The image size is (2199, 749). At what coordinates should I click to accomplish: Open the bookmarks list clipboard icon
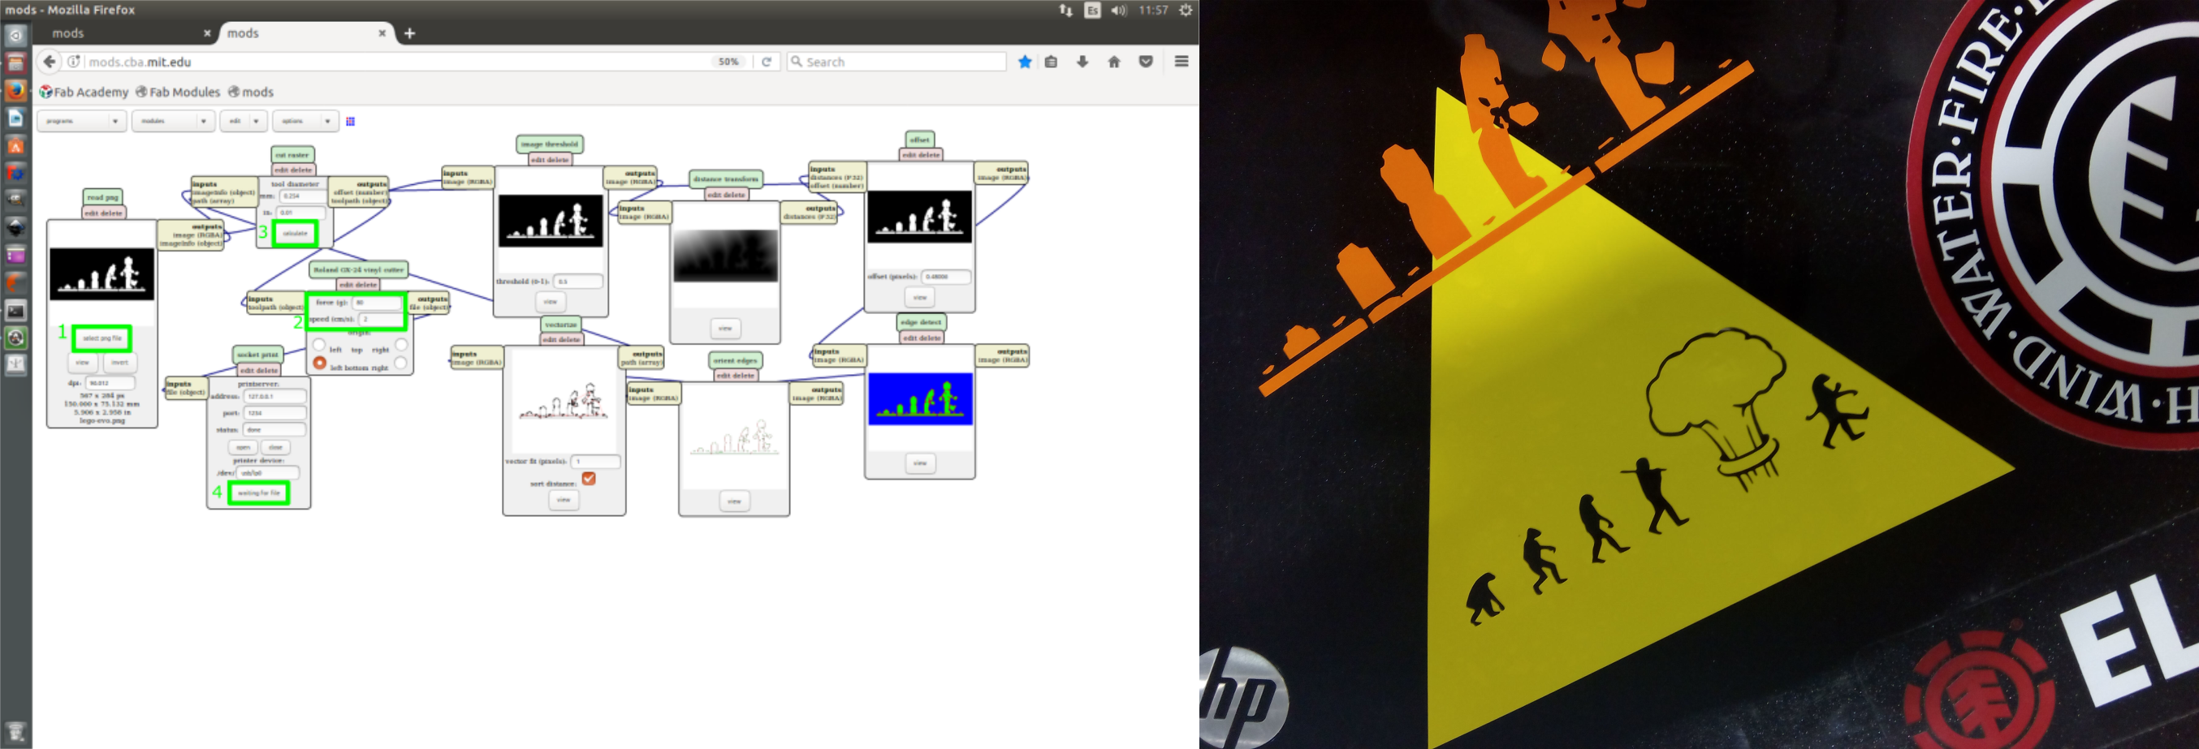coord(1051,62)
